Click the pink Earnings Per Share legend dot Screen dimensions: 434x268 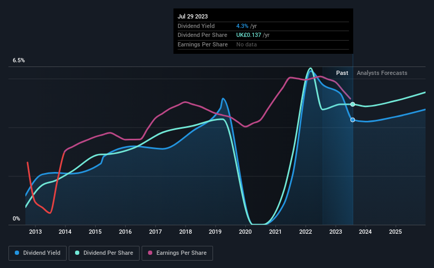tap(150, 253)
